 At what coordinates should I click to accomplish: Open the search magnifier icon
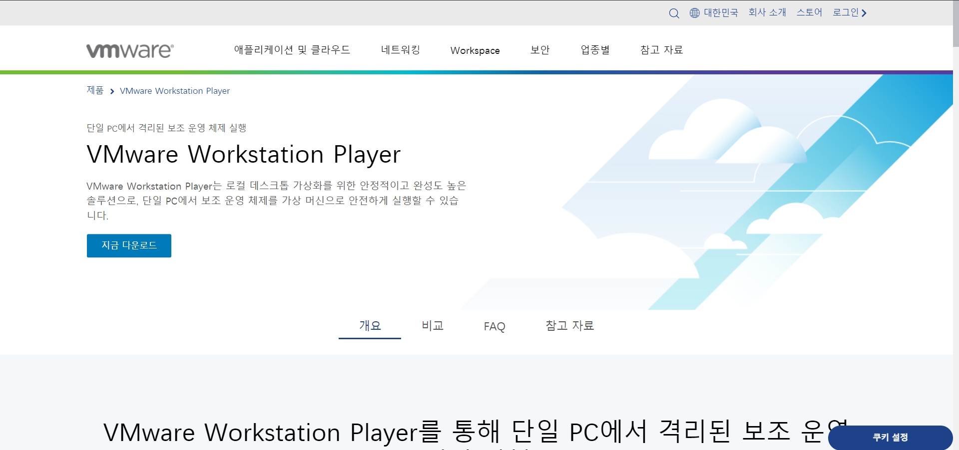674,13
